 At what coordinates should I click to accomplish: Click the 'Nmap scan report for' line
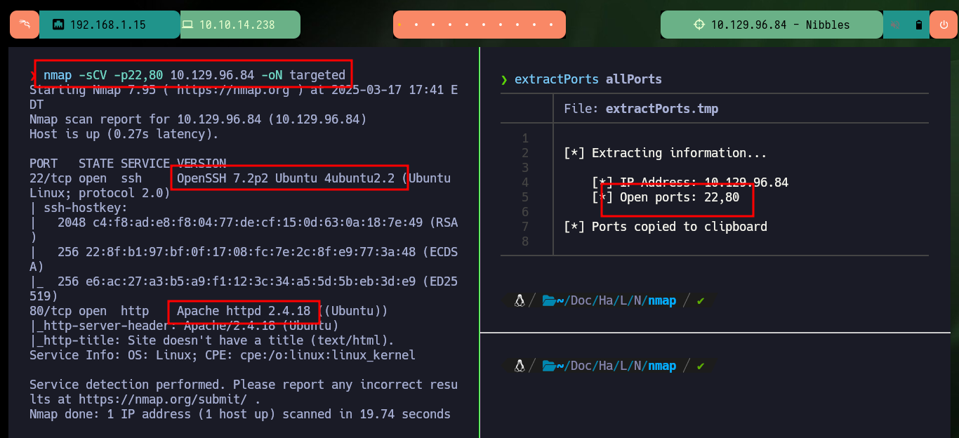pyautogui.click(x=198, y=119)
